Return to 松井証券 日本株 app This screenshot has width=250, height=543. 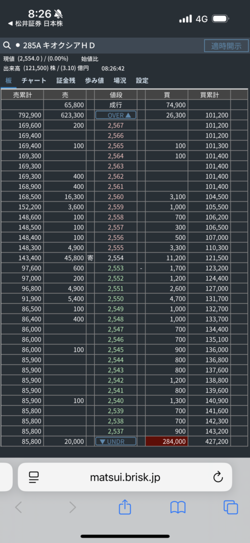pyautogui.click(x=35, y=23)
